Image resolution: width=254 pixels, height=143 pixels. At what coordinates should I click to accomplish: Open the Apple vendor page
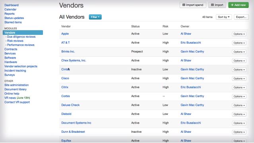pos(65,34)
